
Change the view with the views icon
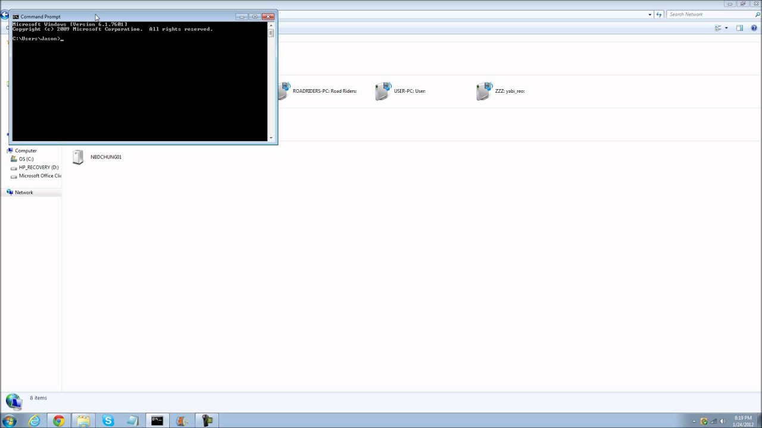tap(718, 28)
